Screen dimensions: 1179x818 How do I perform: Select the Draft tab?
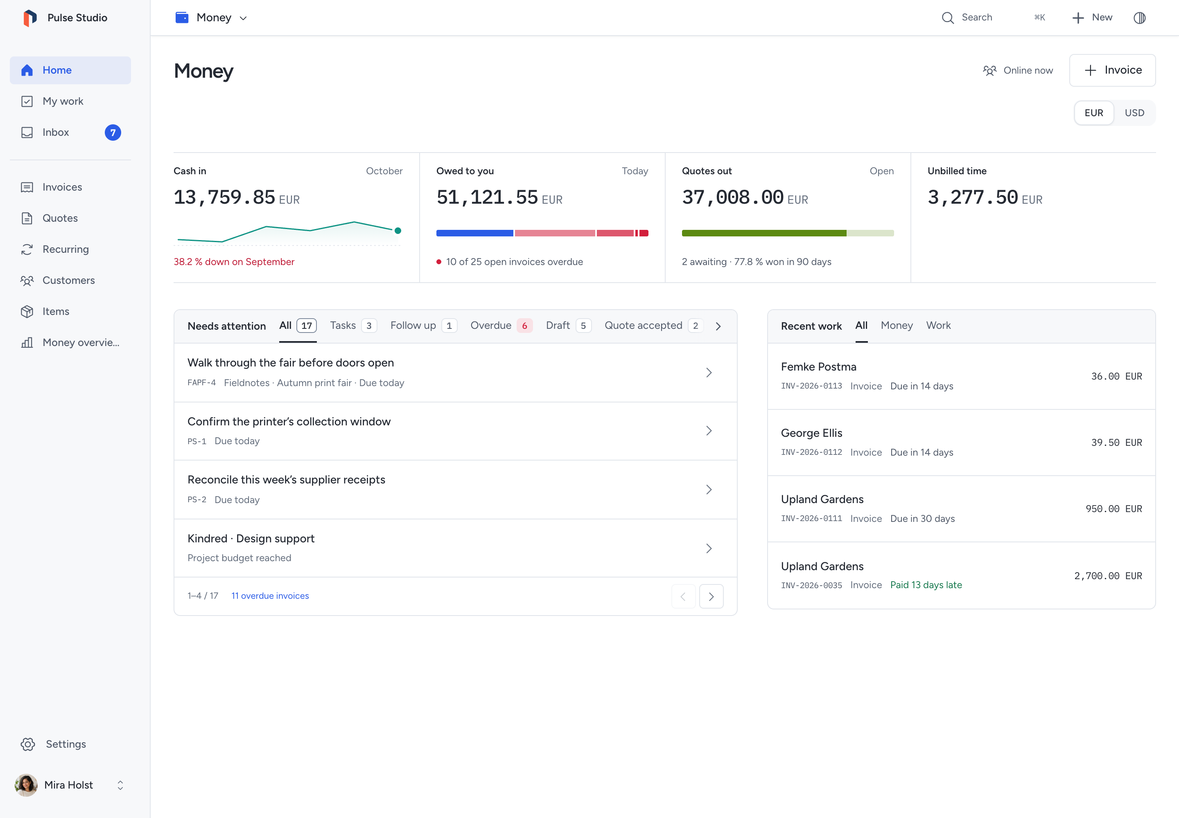[569, 326]
